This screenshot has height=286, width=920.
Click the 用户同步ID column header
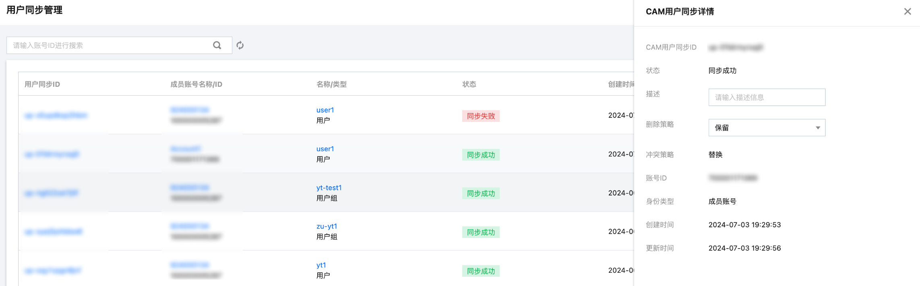pyautogui.click(x=42, y=84)
